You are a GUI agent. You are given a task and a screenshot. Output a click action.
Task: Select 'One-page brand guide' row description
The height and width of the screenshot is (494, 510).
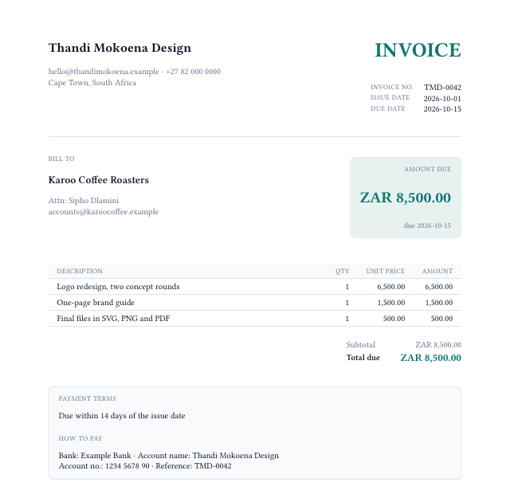coord(96,303)
